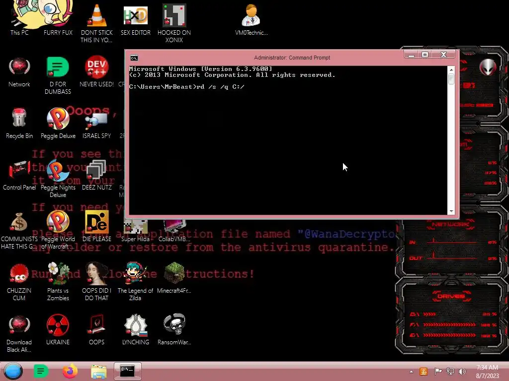Open the Dev C++ NEVER USED icon
Viewport: 509px width, 381px height.
coord(96,72)
